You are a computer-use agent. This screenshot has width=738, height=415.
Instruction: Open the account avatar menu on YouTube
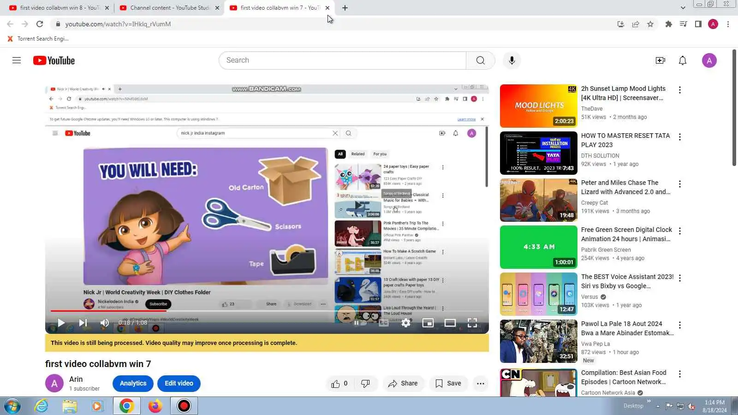pos(709,60)
